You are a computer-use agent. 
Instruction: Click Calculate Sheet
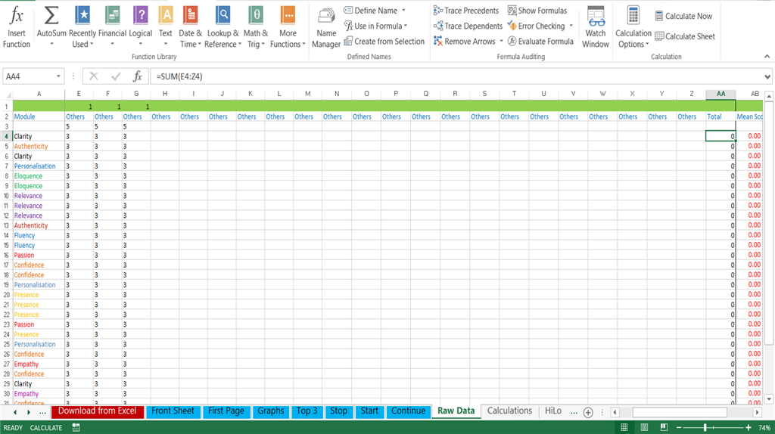[x=685, y=36]
